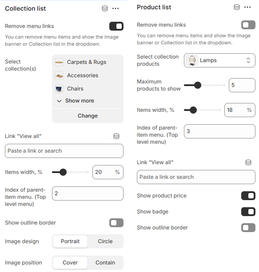Enable Show outline border in Product list
This screenshot has width=259, height=272.
coord(248,228)
